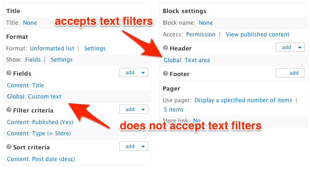Viewport: 310px width, 169px height.
Task: Click the help icon beside Fields
Action: click(9, 73)
